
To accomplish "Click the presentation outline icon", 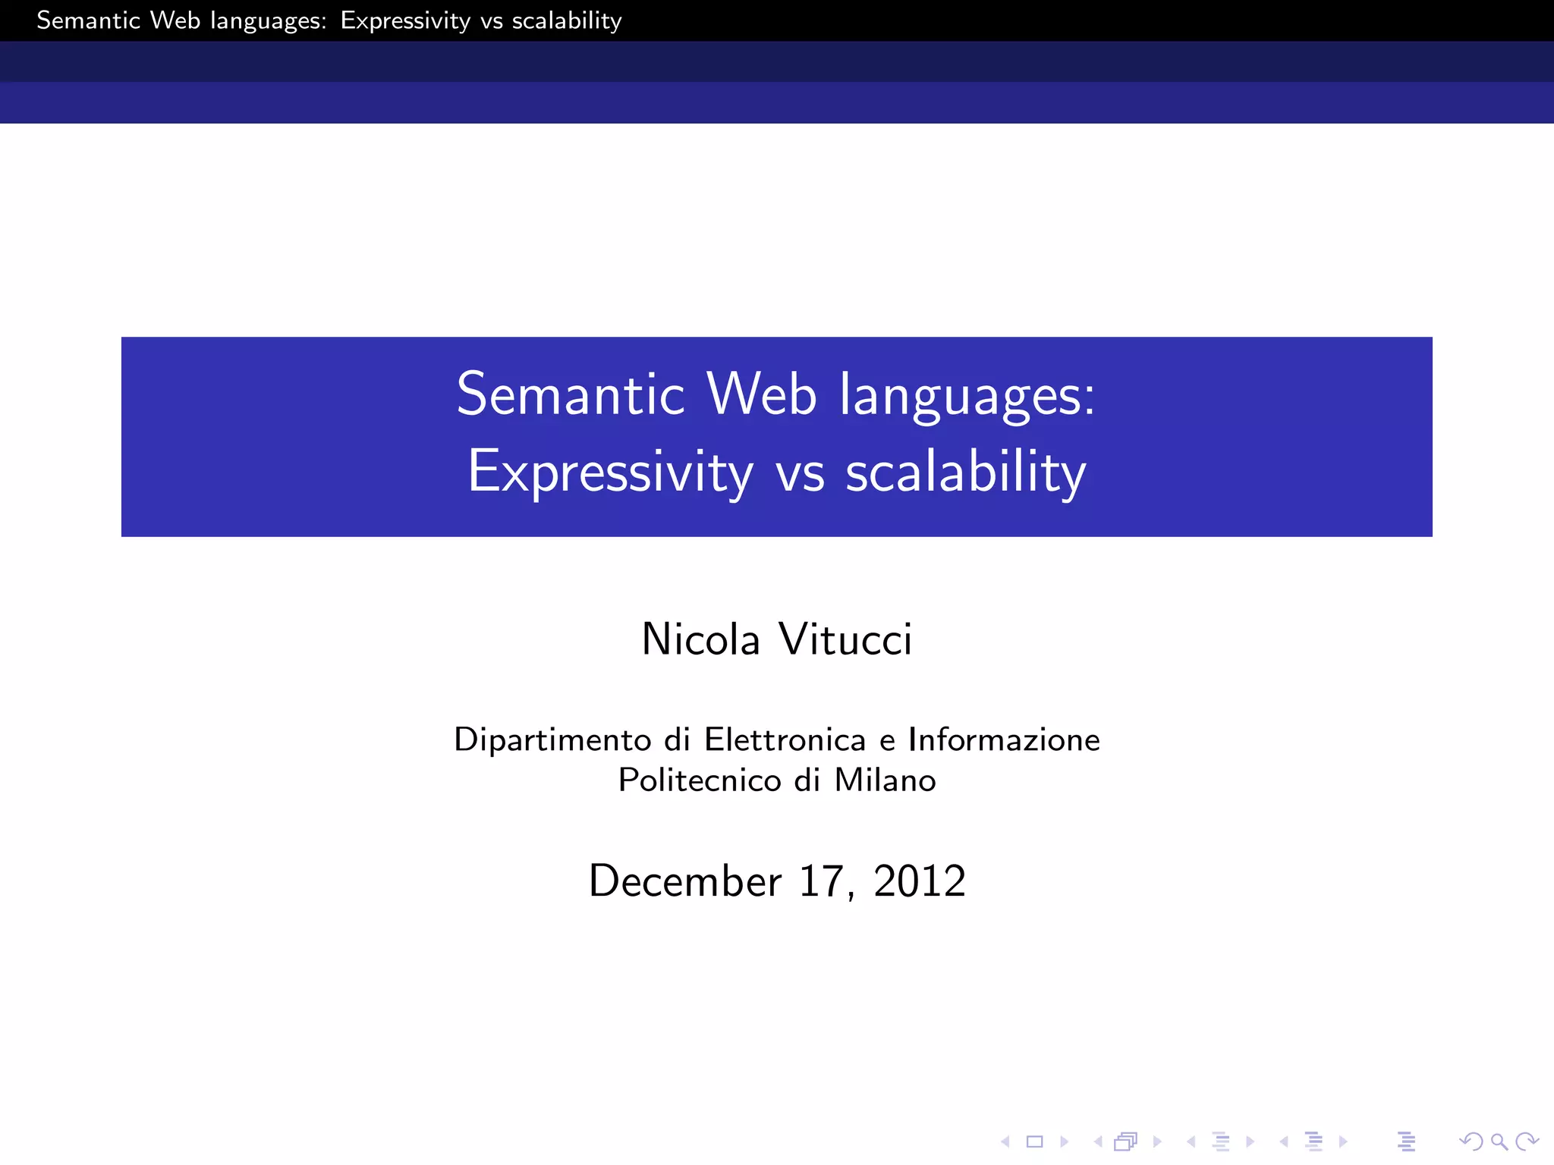I will 1406,1141.
